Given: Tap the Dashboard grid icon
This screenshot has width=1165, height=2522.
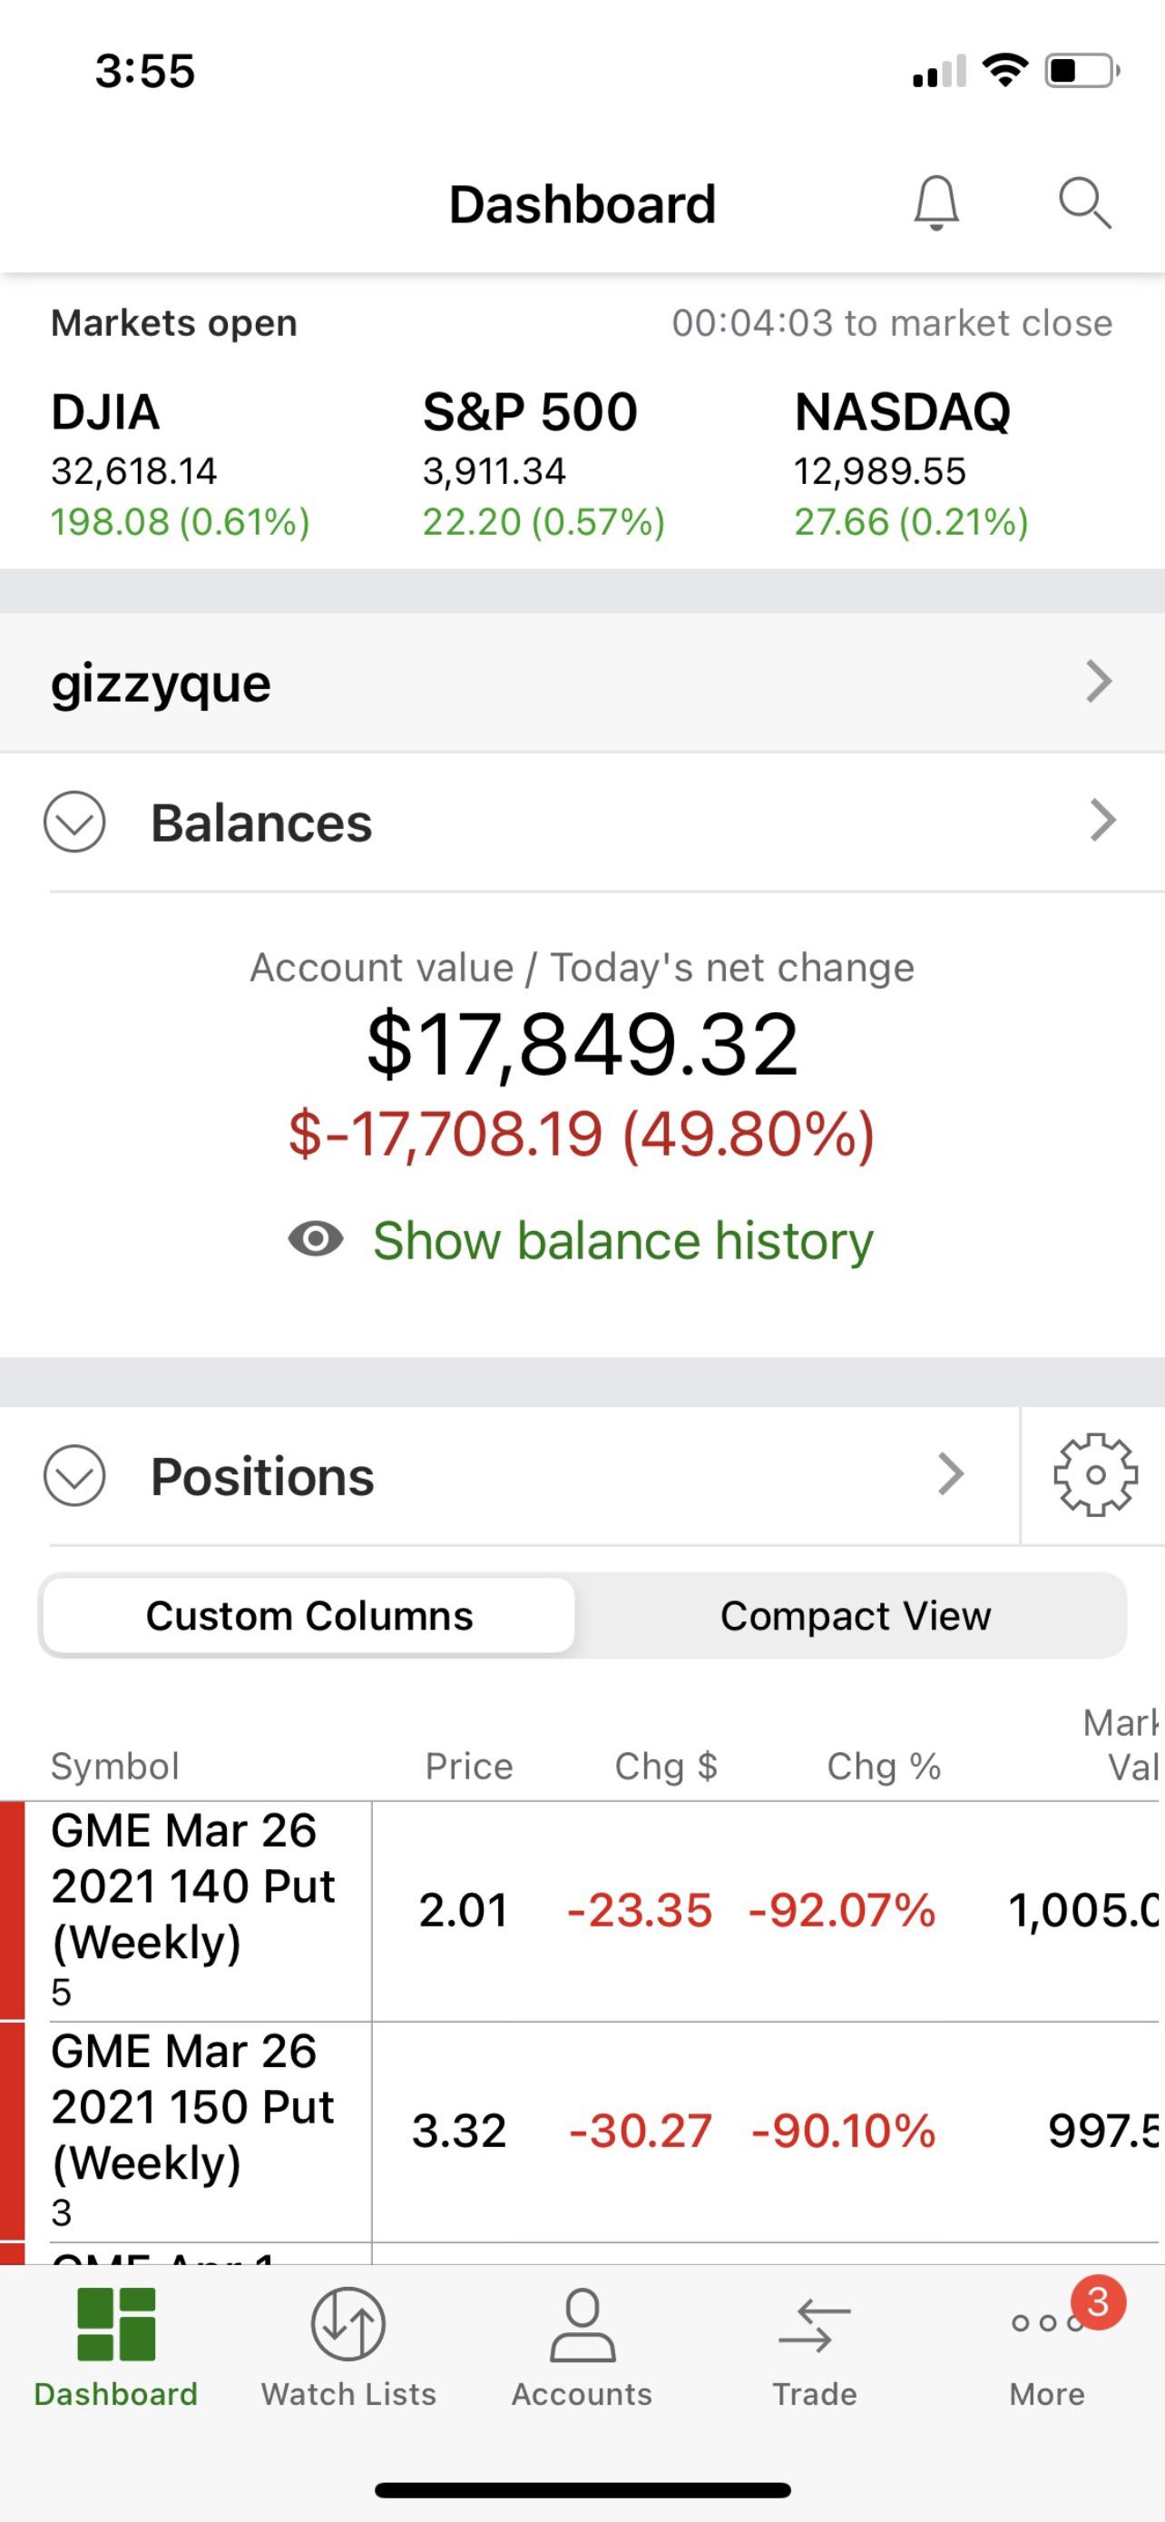Looking at the screenshot, I should [x=115, y=2324].
